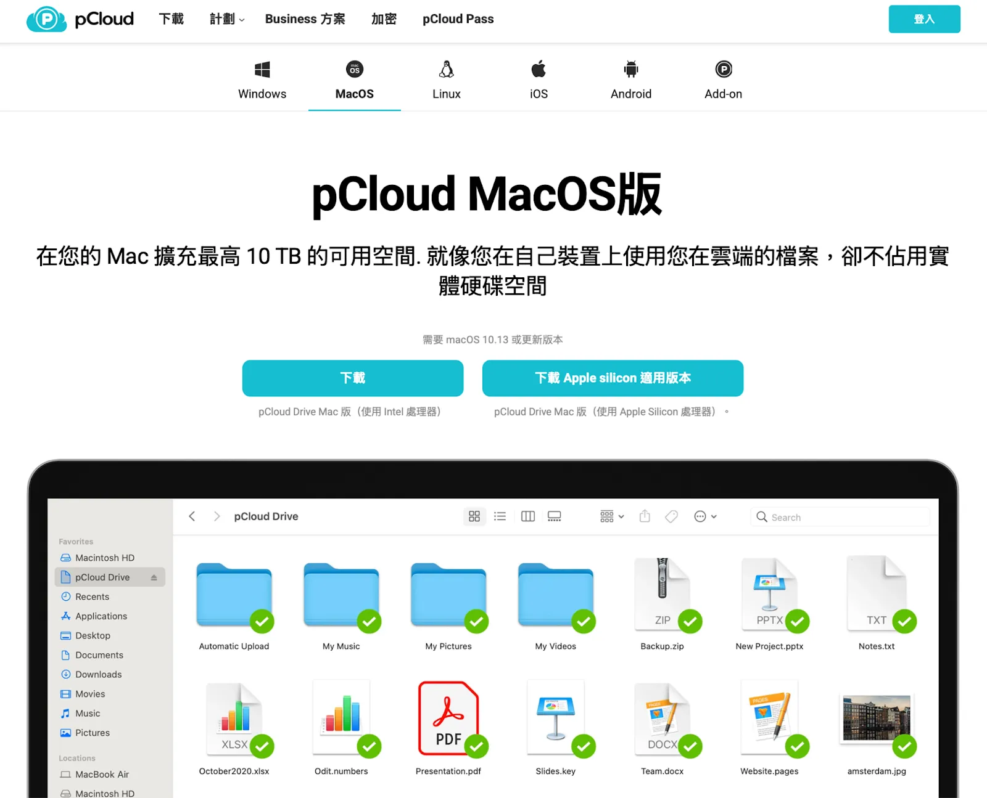Click Finder forward arrow

coord(217,516)
